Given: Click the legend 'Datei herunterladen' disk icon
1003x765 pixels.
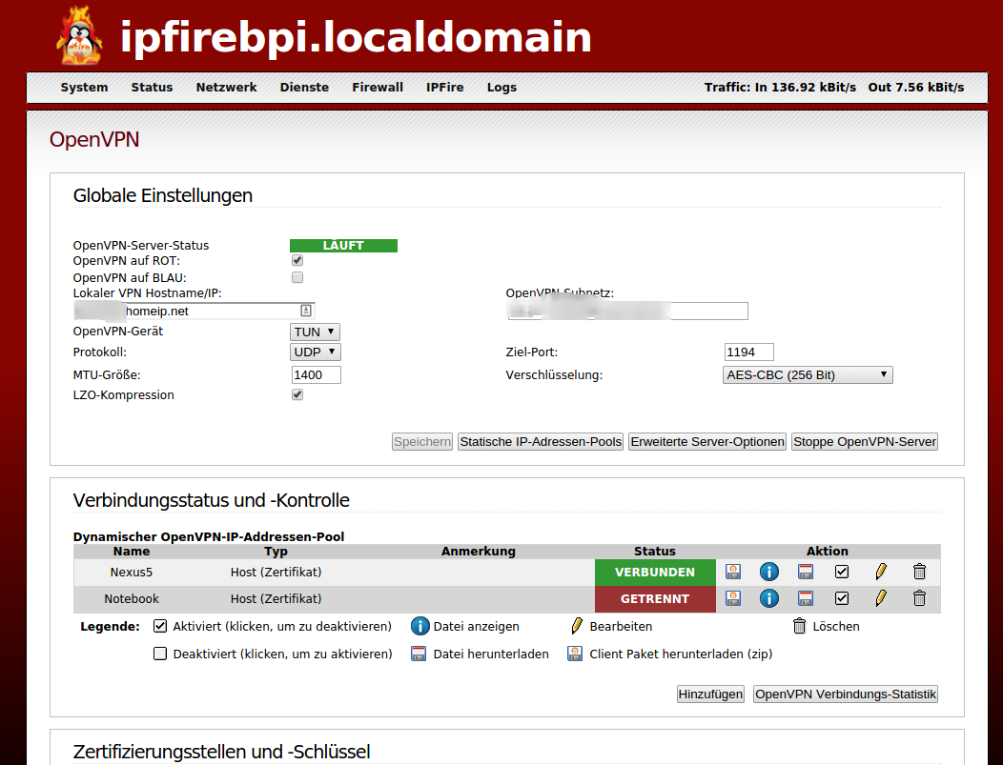Looking at the screenshot, I should click(419, 654).
